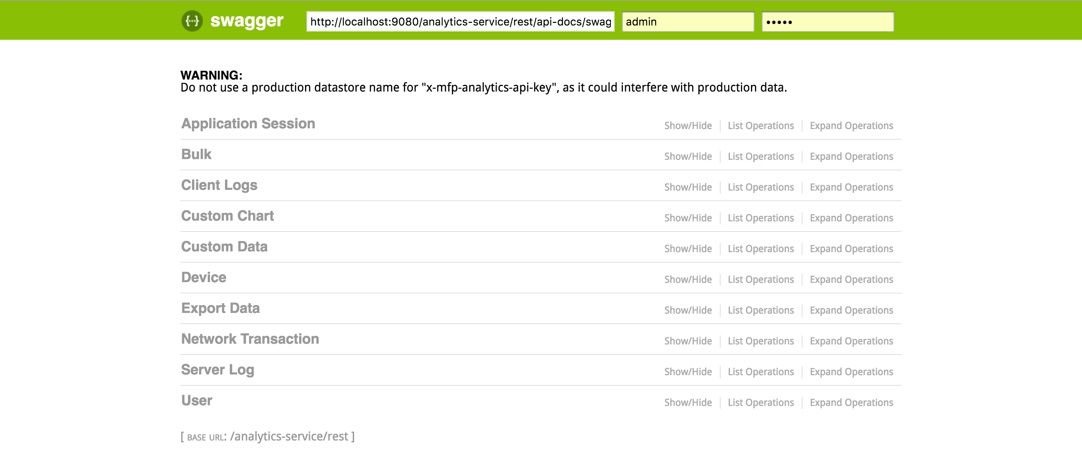List Operations for Server Log

point(760,372)
